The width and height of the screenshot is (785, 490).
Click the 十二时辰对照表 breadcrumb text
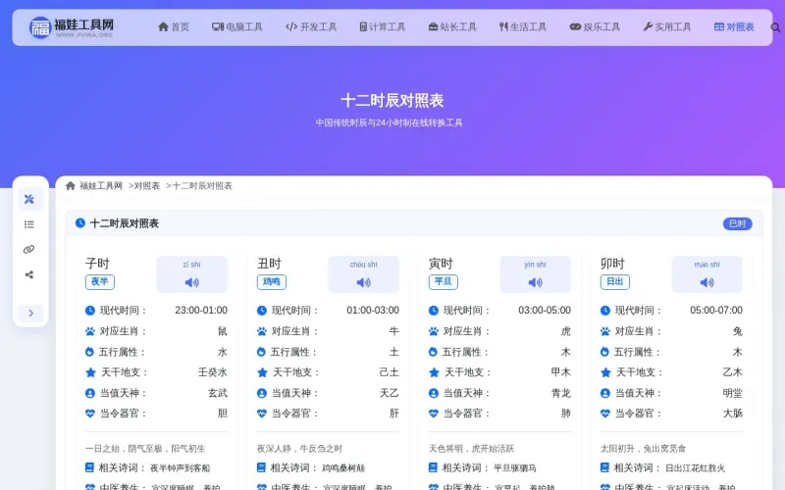(202, 186)
